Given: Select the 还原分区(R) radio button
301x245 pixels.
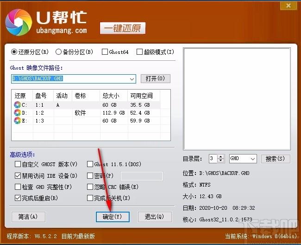Looking at the screenshot, I should tap(14, 52).
